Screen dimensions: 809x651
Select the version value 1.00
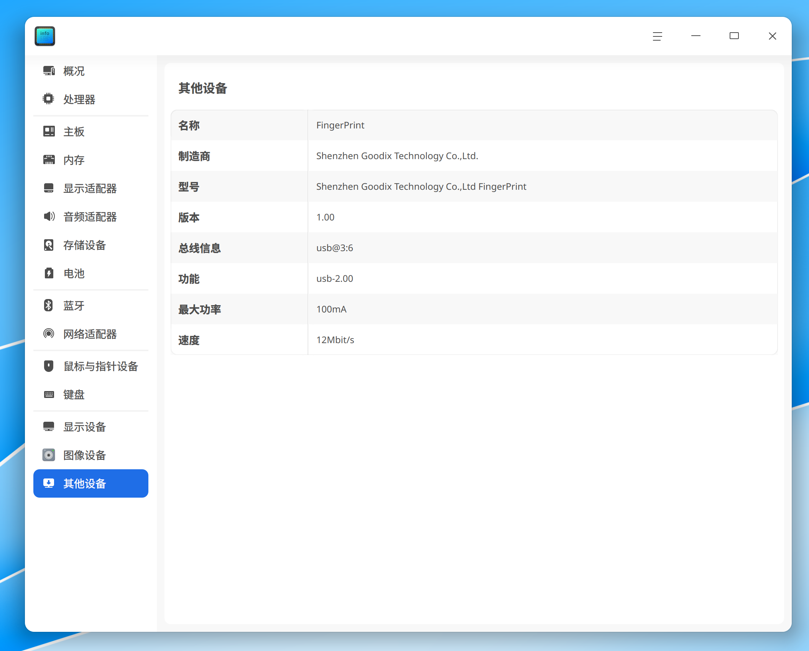(x=325, y=217)
